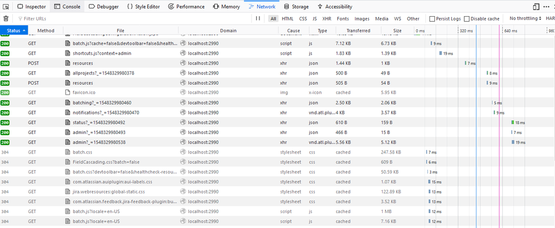
Task: Select the Network tab
Action: point(262,6)
